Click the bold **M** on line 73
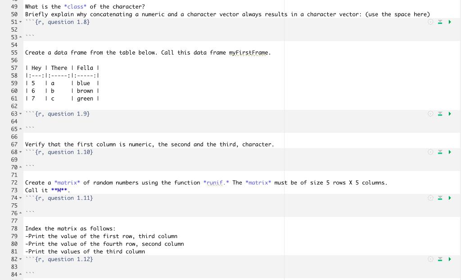The image size is (461, 280). coord(59,190)
